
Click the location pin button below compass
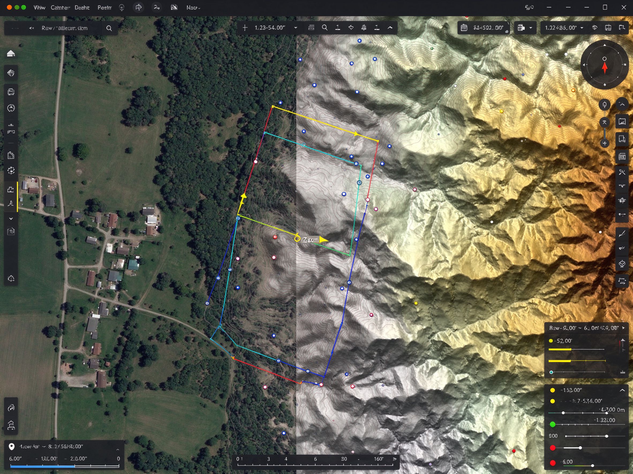click(x=604, y=105)
